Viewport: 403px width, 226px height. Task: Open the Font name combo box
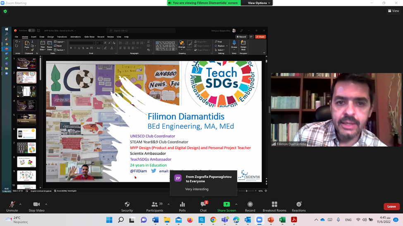point(82,43)
